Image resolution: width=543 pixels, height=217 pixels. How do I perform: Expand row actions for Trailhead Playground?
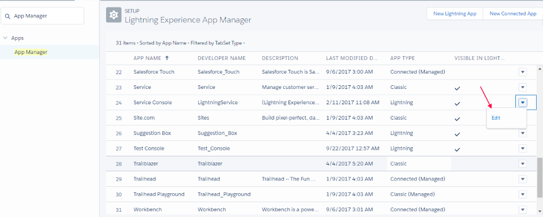(522, 194)
